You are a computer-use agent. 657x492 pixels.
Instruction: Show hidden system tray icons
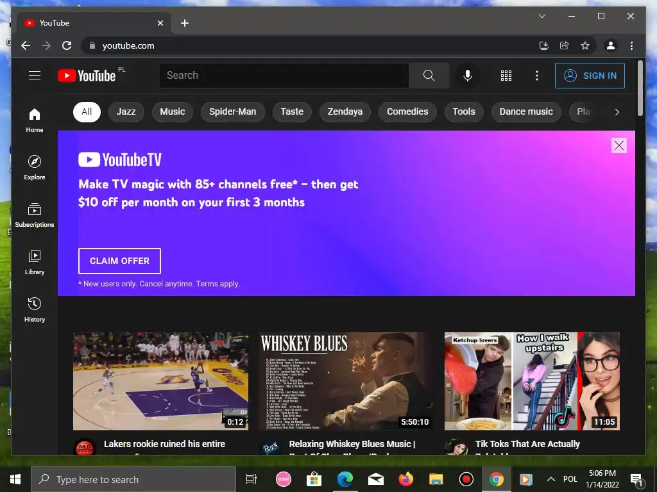[551, 479]
